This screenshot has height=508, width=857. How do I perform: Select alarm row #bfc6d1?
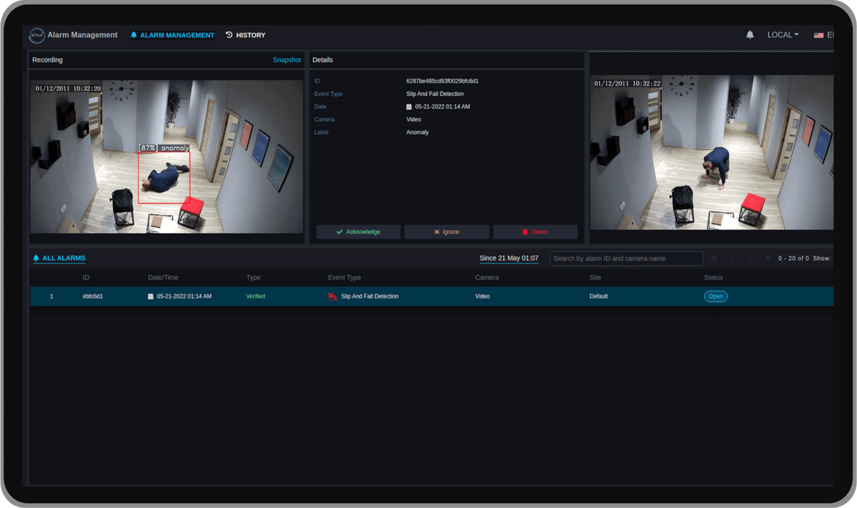tap(432, 296)
